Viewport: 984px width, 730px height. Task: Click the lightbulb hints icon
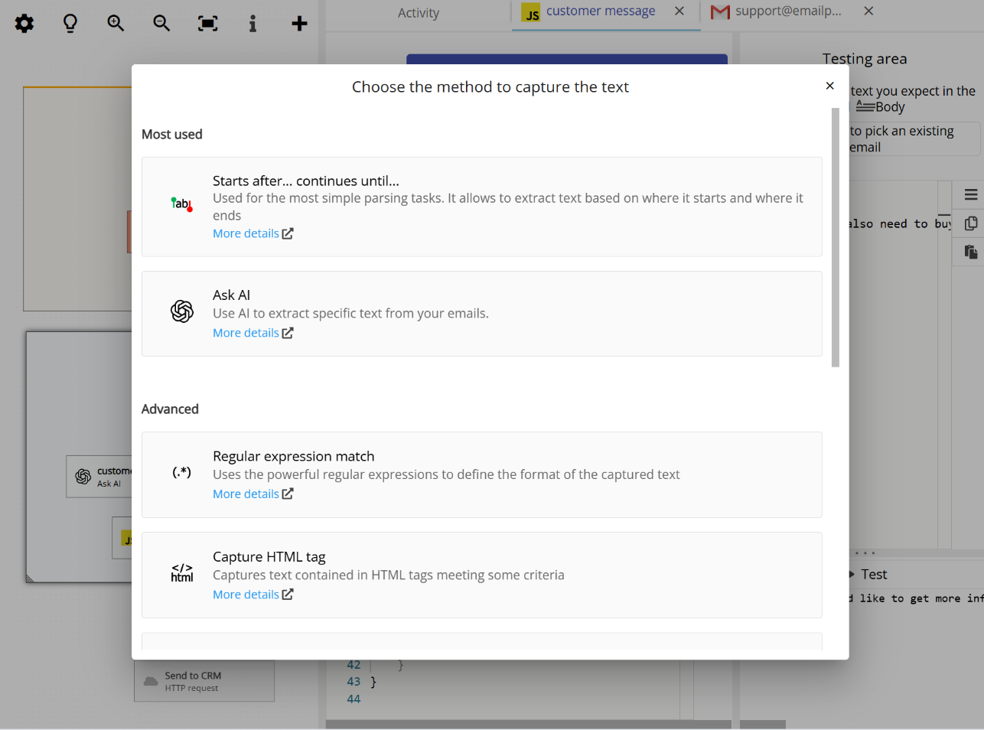(70, 23)
